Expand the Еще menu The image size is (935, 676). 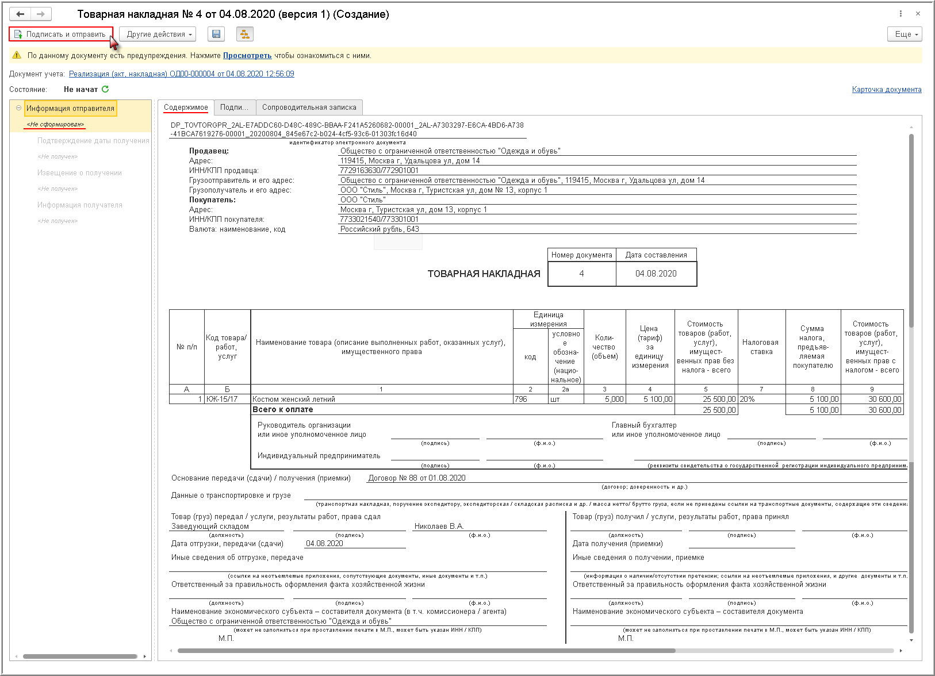(x=905, y=34)
